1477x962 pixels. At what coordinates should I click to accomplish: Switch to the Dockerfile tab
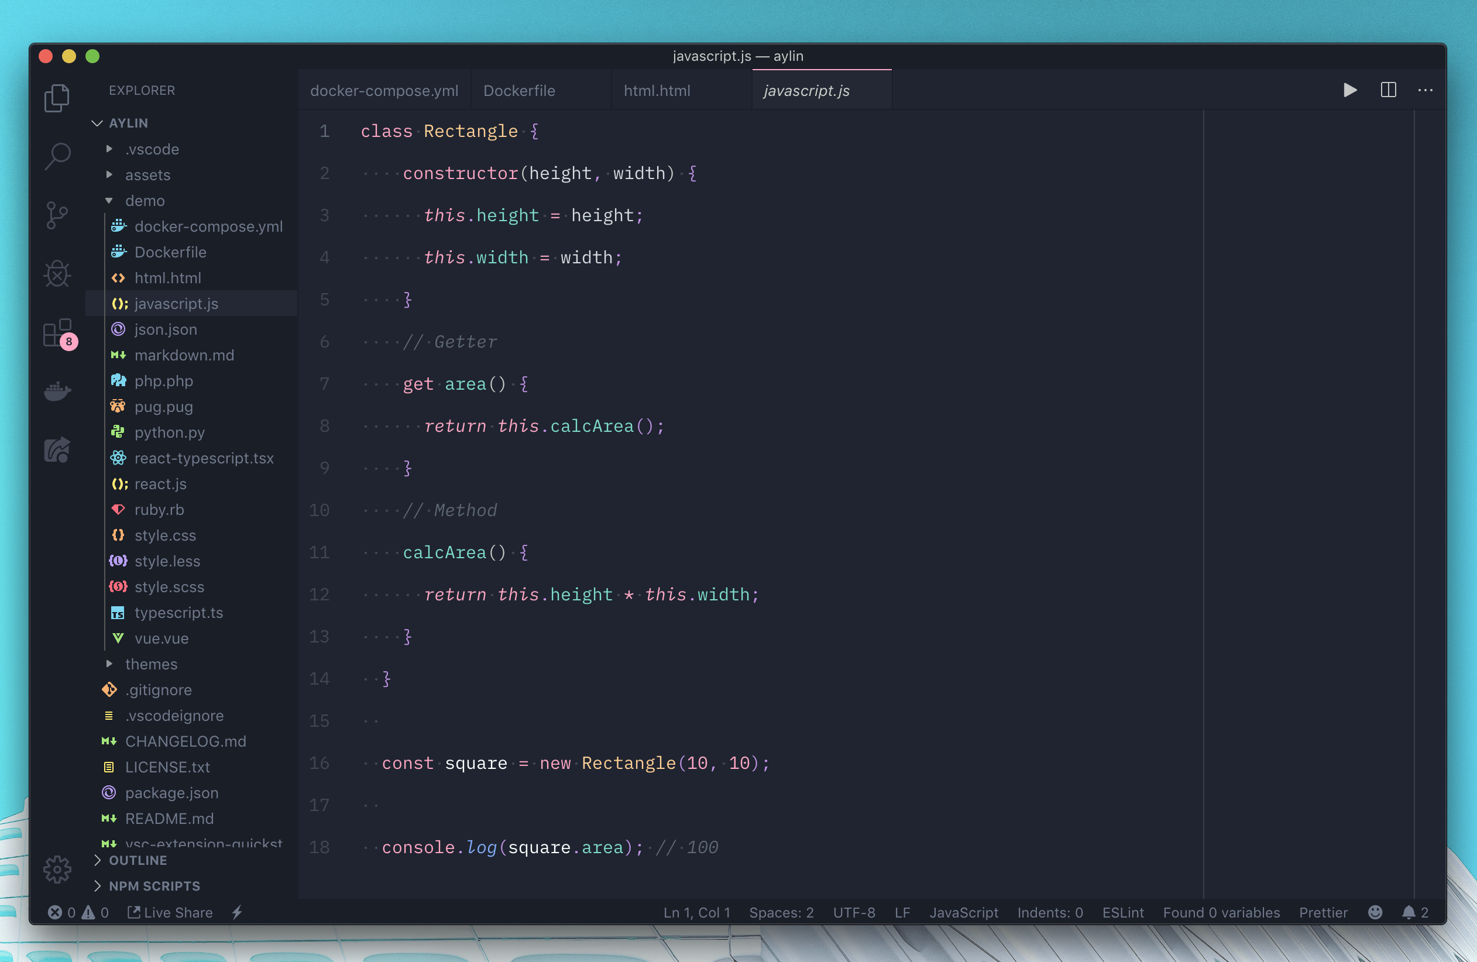point(520,91)
